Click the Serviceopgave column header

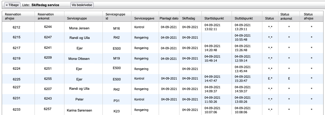pyautogui.click(x=144, y=18)
